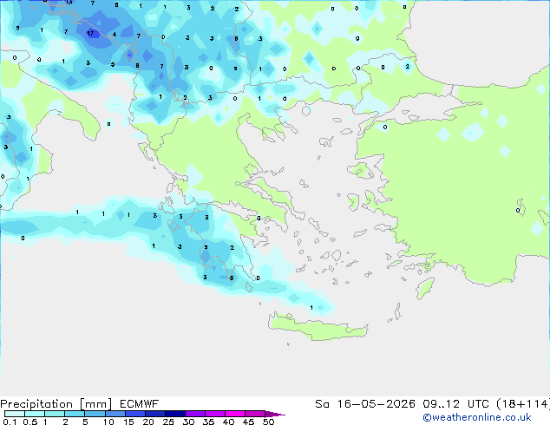Click the 1–2 mm legend color swatch
550x425 pixels.
click(55, 414)
